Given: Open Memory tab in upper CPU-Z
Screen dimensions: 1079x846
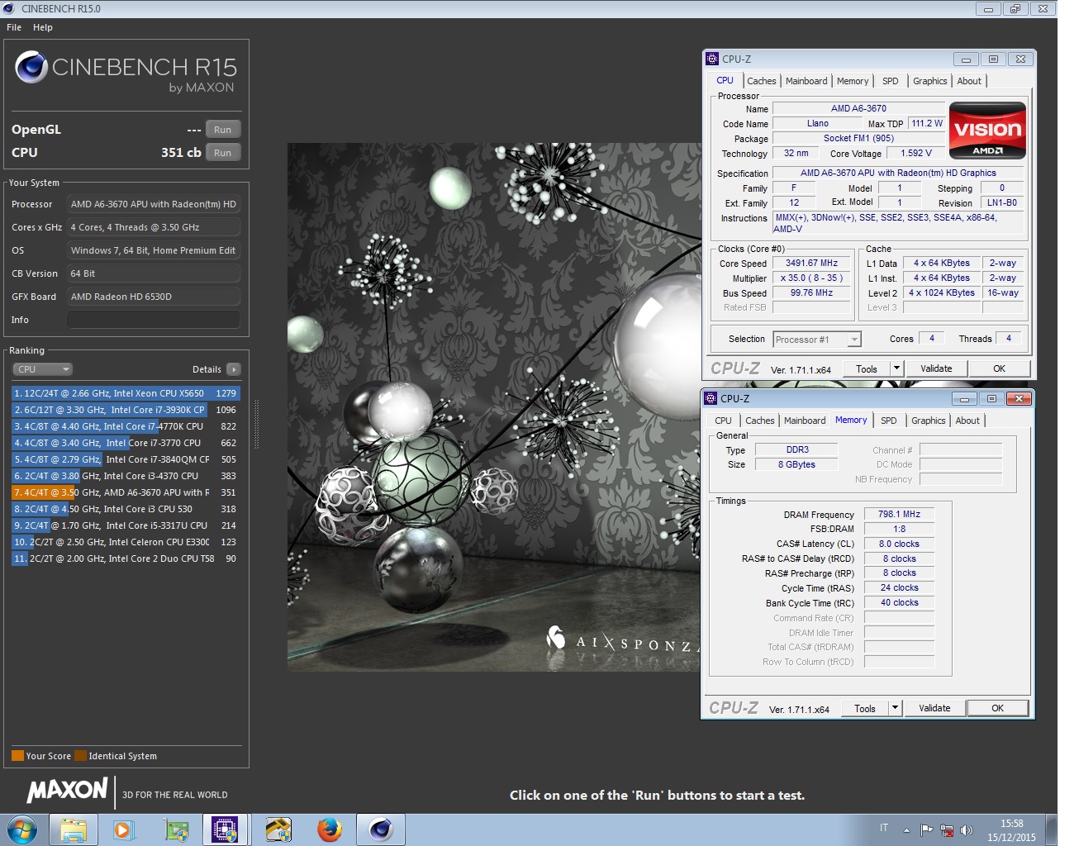Looking at the screenshot, I should [x=853, y=81].
